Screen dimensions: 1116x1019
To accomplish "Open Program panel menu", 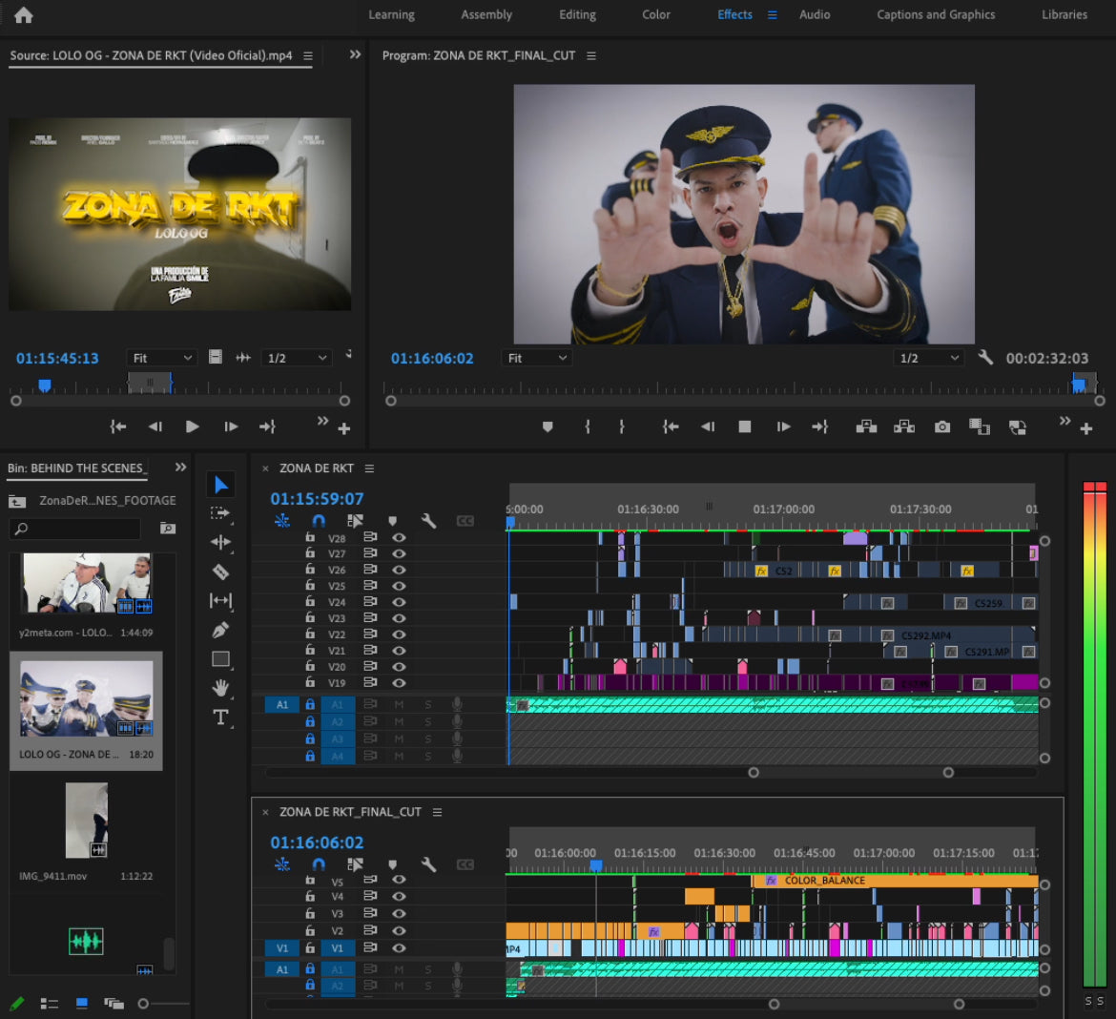I will [x=590, y=55].
